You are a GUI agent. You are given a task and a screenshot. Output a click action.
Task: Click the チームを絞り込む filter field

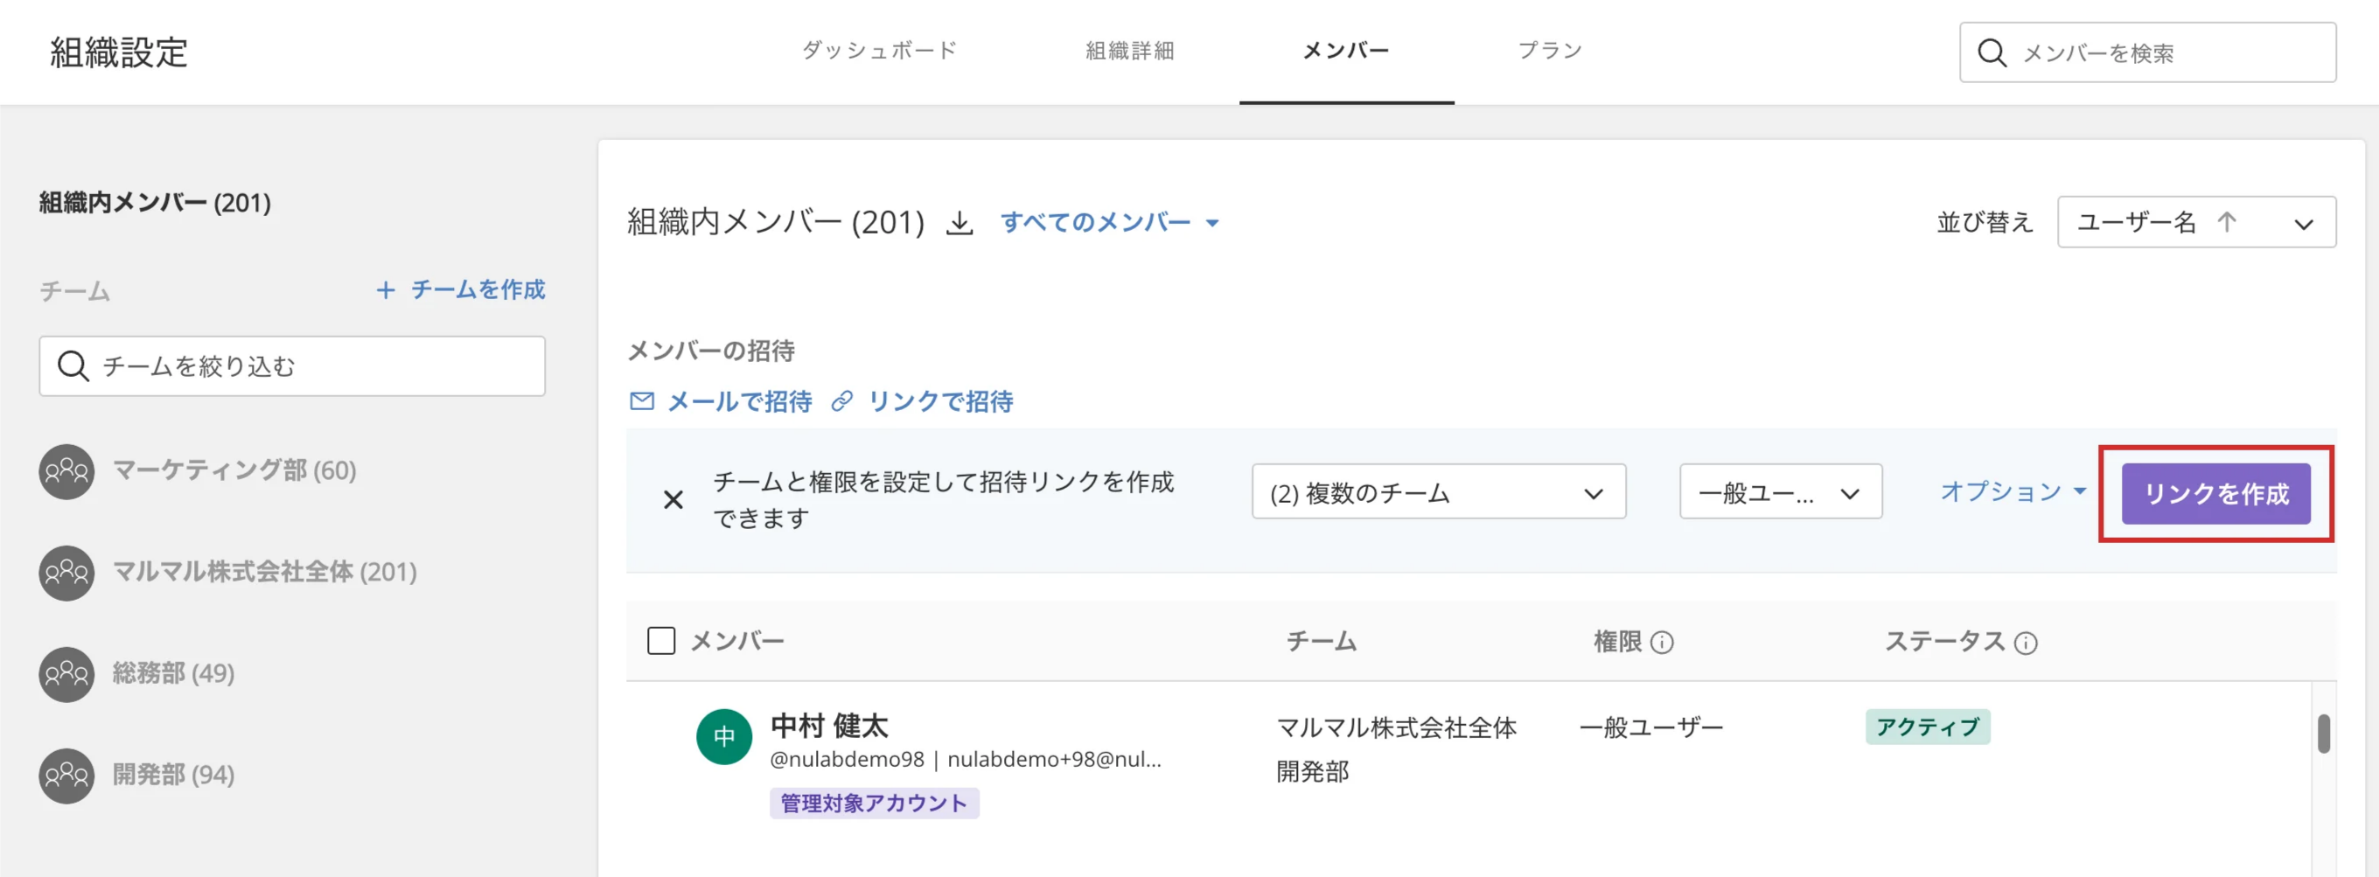tap(292, 366)
